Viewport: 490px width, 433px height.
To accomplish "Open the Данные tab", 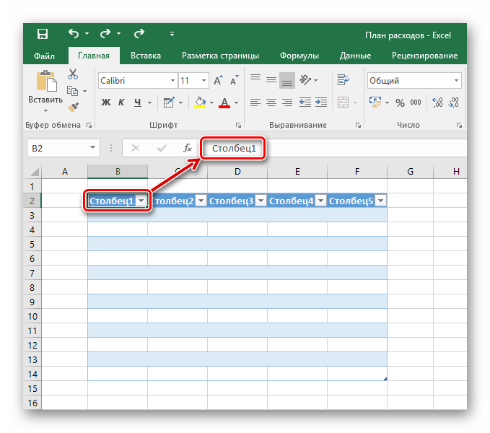I will (x=355, y=56).
